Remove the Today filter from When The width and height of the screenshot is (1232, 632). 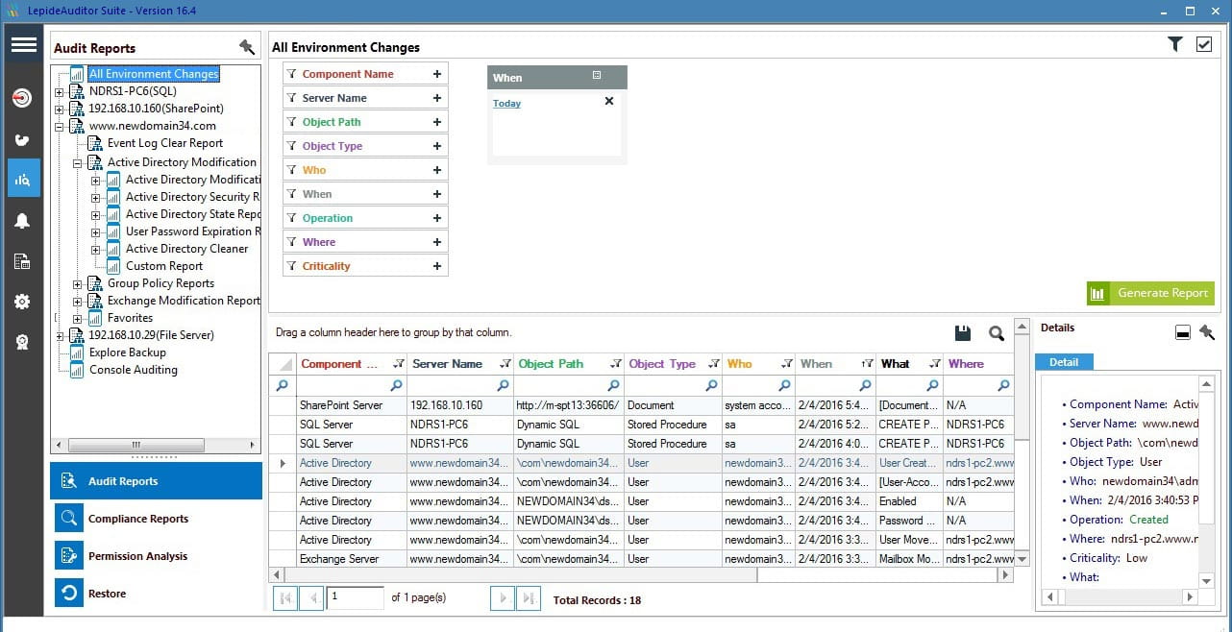[x=608, y=101]
